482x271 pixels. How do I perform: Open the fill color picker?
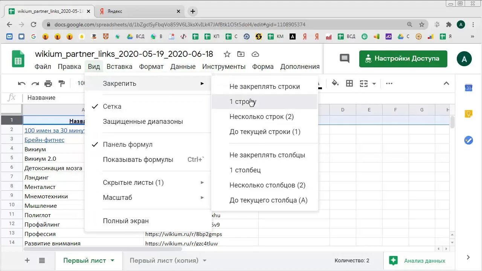click(x=335, y=83)
